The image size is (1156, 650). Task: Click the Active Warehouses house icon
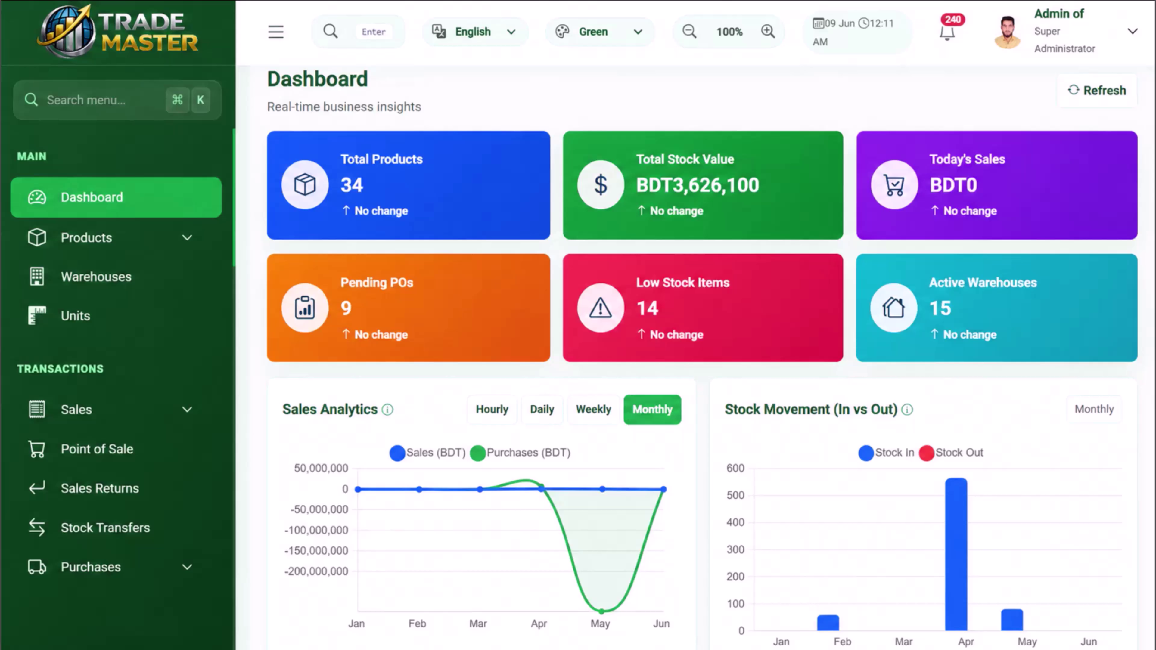(x=893, y=308)
